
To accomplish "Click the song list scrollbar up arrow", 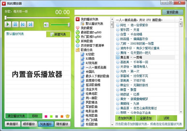I will click(181, 19).
